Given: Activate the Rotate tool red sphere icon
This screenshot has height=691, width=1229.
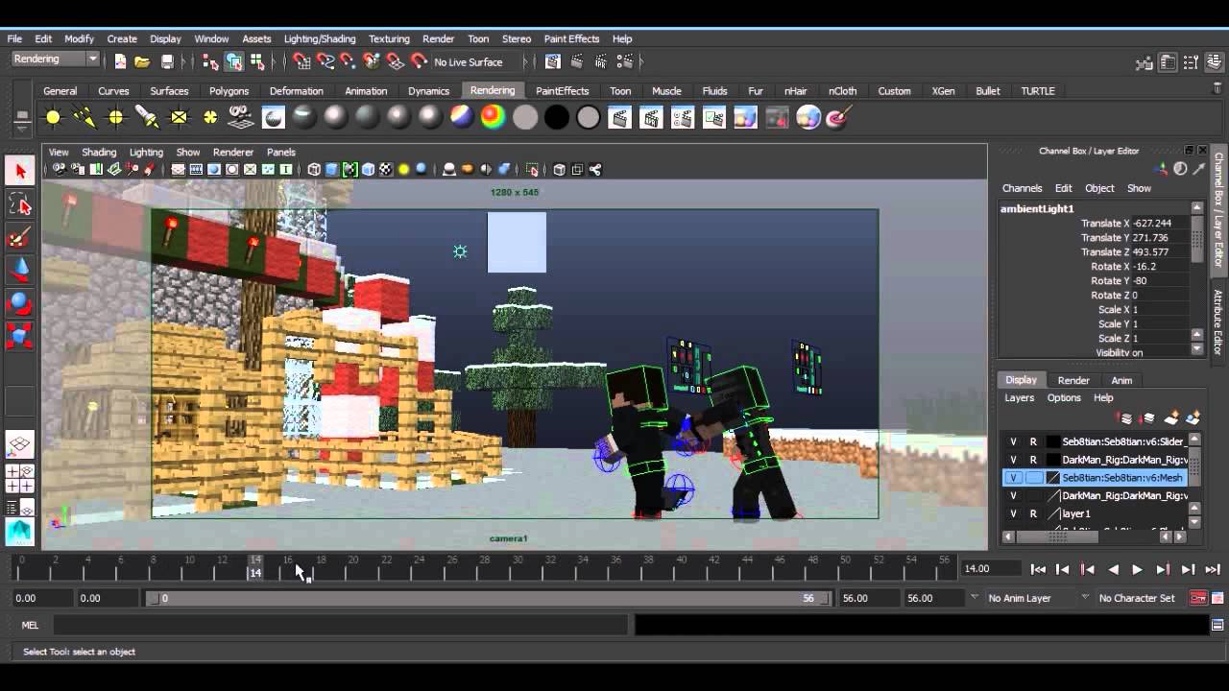Looking at the screenshot, I should tap(19, 303).
